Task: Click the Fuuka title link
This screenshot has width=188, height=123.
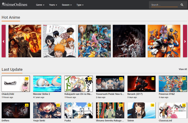Action: tap(68, 121)
